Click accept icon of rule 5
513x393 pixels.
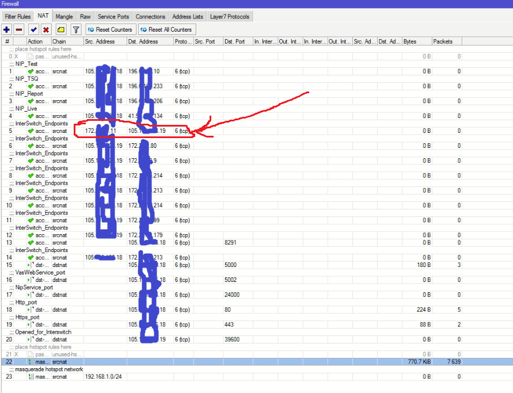pyautogui.click(x=31, y=131)
